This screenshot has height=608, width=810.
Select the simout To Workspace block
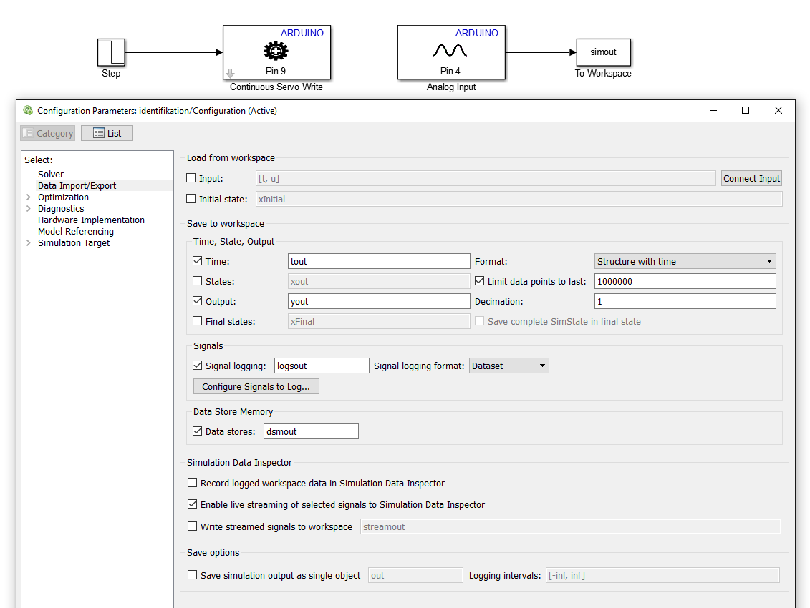[603, 52]
